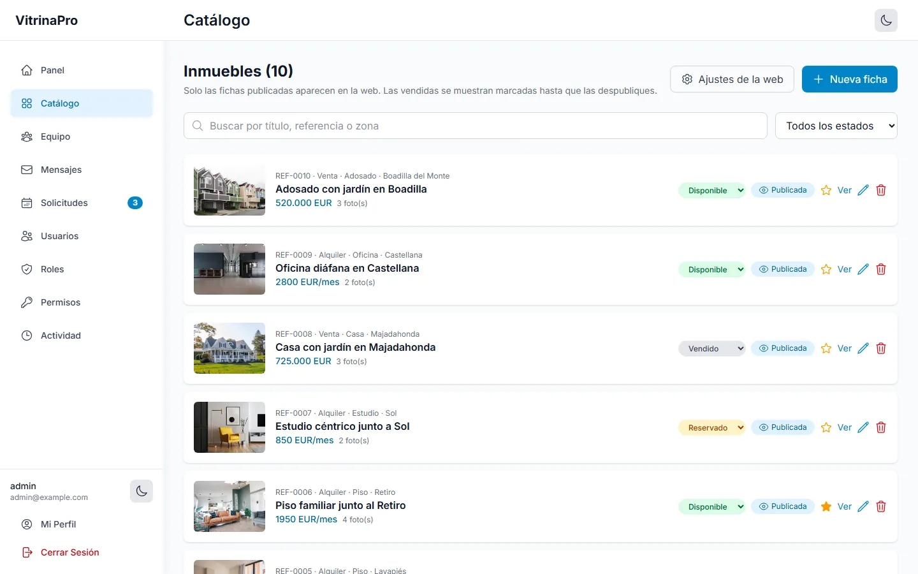Viewport: 918px width, 574px height.
Task: Delete the Casa con jardín en Majadahonda listing
Action: [x=881, y=348]
